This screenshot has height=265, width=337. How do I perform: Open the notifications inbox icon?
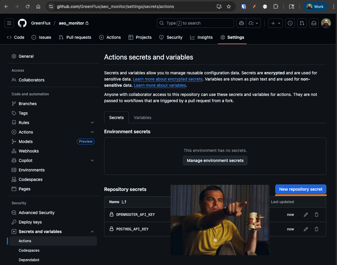coord(314,23)
